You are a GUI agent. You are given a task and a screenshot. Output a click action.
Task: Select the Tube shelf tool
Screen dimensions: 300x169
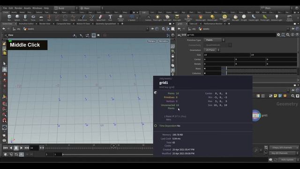pyautogui.click(x=25, y=18)
